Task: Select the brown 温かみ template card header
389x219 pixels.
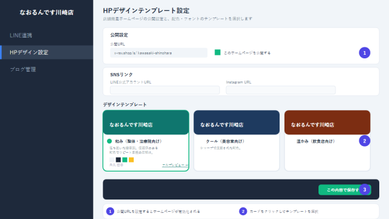Action: pyautogui.click(x=327, y=122)
